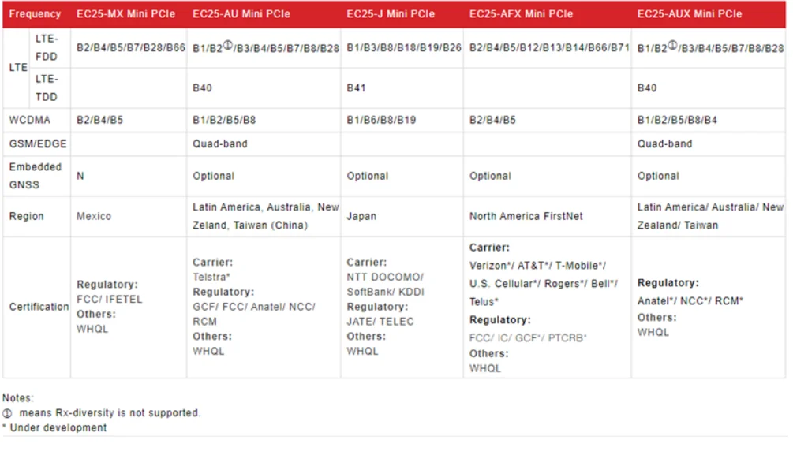Click the LTE-FDD row label
793x451 pixels.
pos(47,47)
